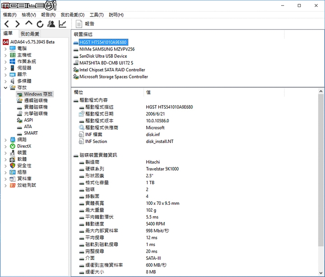Screen dimensions: 325x277
Task: Open the user profile icon in toolbar
Action: [x=51, y=24]
